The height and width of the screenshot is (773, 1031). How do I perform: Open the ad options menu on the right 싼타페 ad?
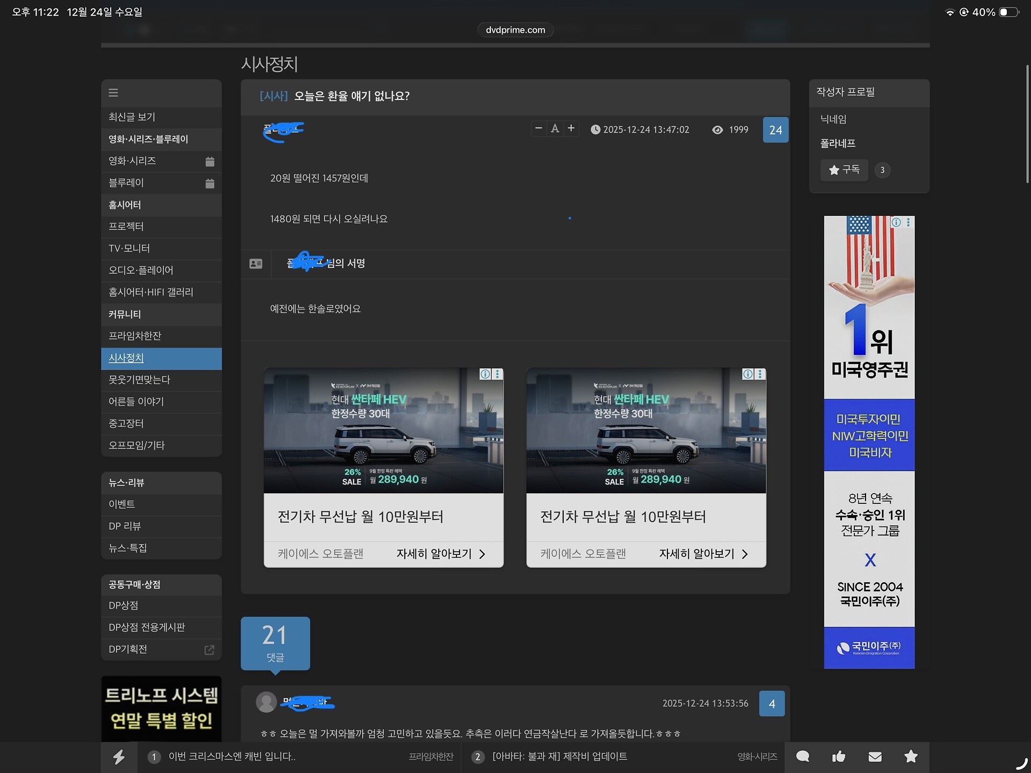pos(760,374)
